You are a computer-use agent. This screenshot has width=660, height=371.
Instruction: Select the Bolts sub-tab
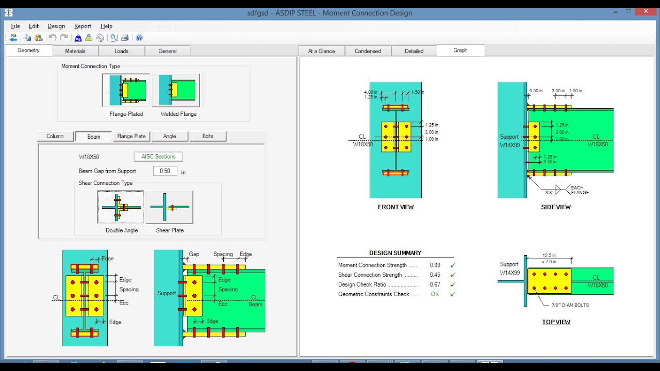click(x=208, y=137)
